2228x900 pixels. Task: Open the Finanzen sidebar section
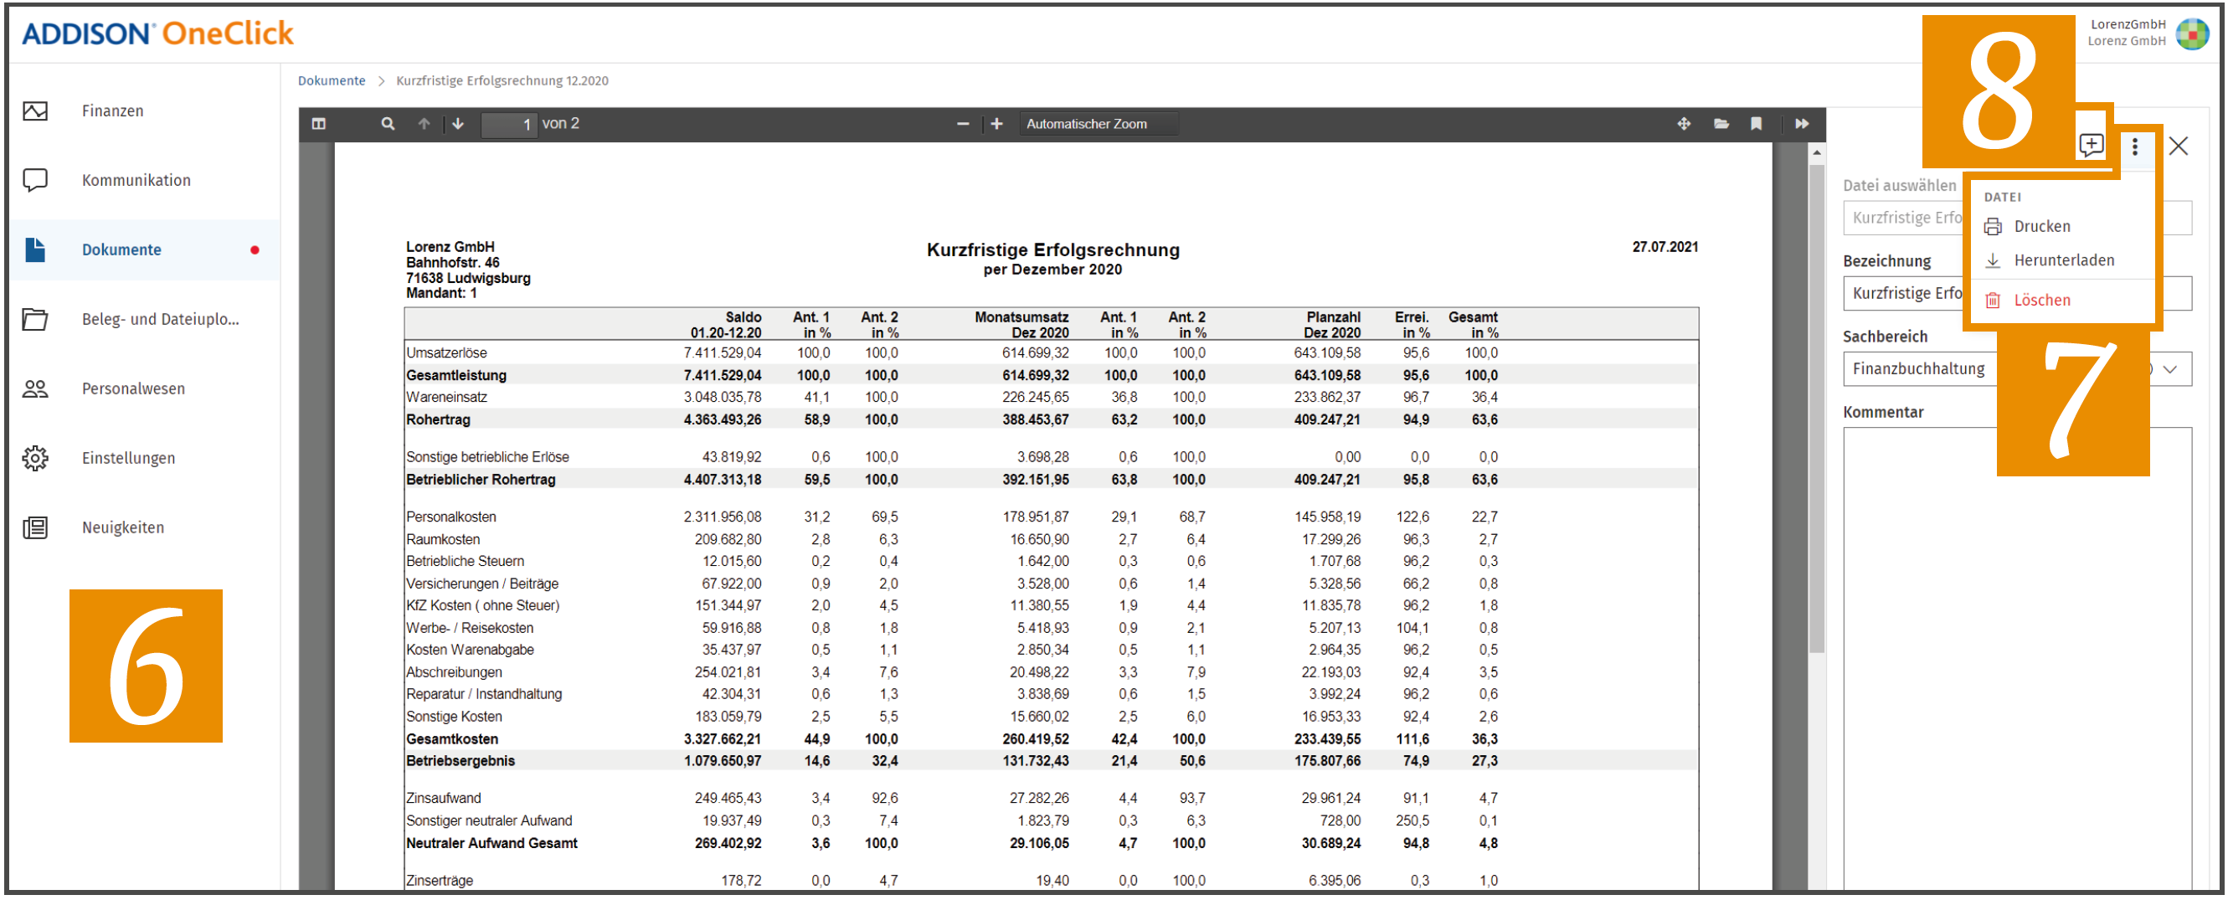click(112, 111)
